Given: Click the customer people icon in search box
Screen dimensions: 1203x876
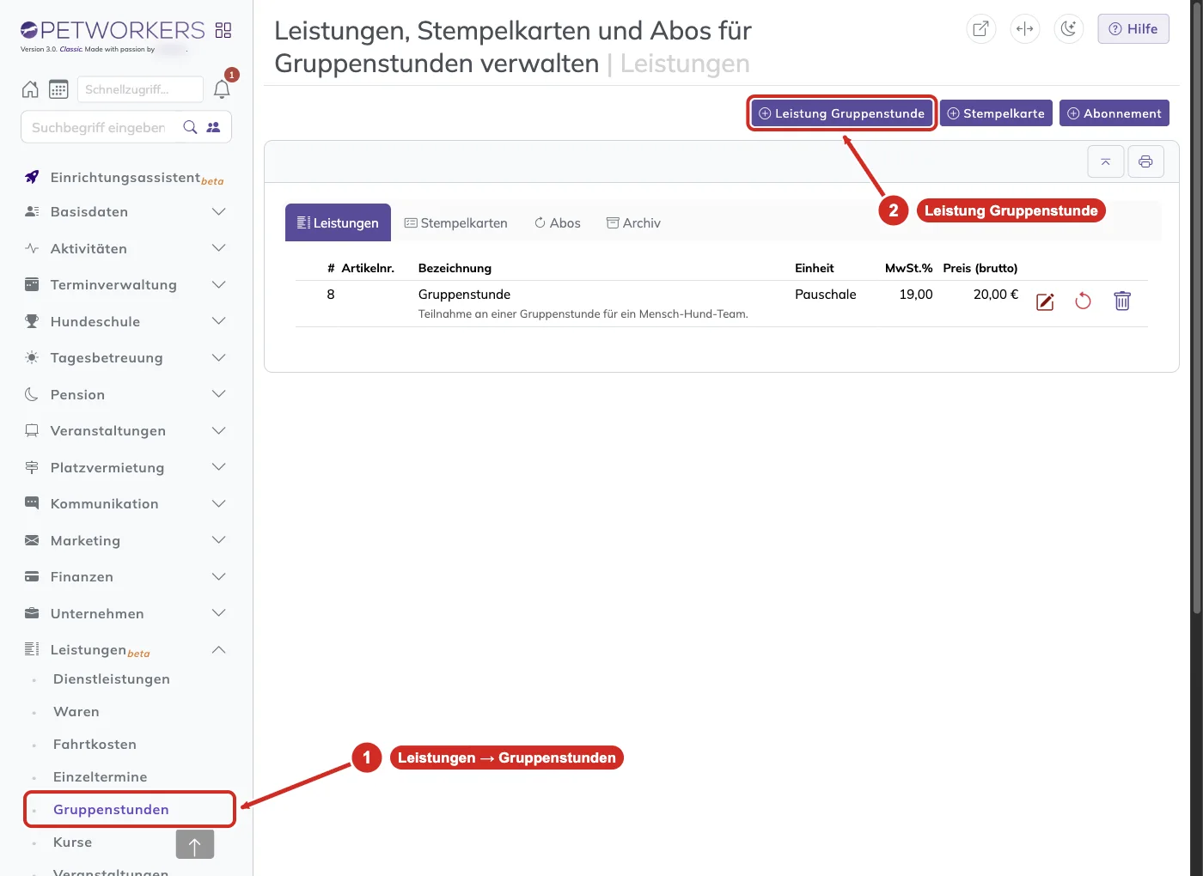Looking at the screenshot, I should [x=213, y=127].
